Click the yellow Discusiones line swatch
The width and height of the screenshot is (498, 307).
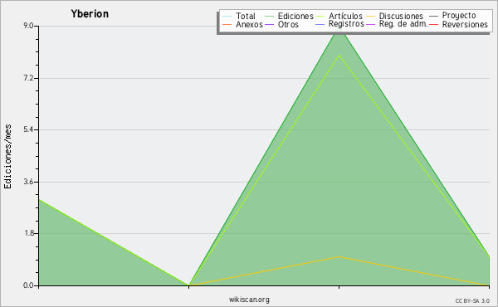[371, 17]
